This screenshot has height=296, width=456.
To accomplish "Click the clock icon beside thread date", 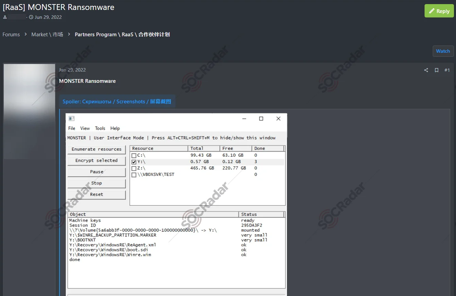I will [x=31, y=17].
